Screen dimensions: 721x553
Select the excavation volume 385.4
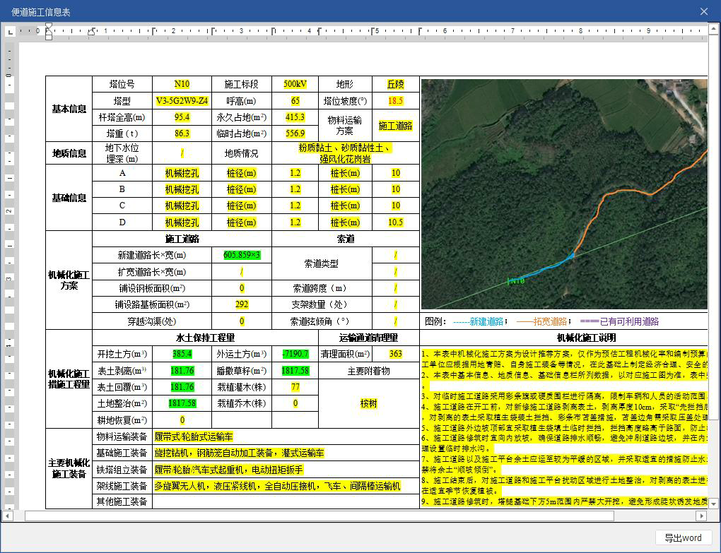[x=182, y=354]
